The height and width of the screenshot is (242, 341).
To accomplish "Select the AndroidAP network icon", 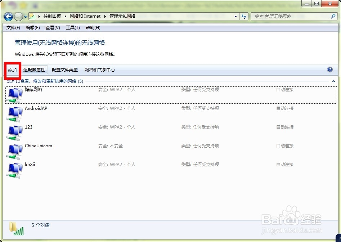I will (x=14, y=113).
